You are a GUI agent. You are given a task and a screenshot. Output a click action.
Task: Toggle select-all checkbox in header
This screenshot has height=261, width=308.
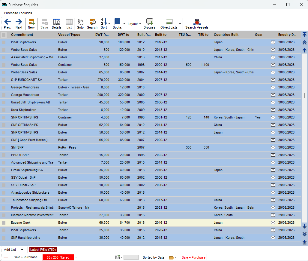click(4, 35)
